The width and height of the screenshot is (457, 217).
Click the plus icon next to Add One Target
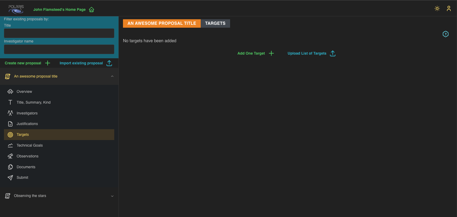[x=271, y=53]
